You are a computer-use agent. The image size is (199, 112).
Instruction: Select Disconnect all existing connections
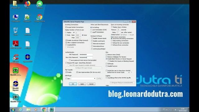[112, 38]
